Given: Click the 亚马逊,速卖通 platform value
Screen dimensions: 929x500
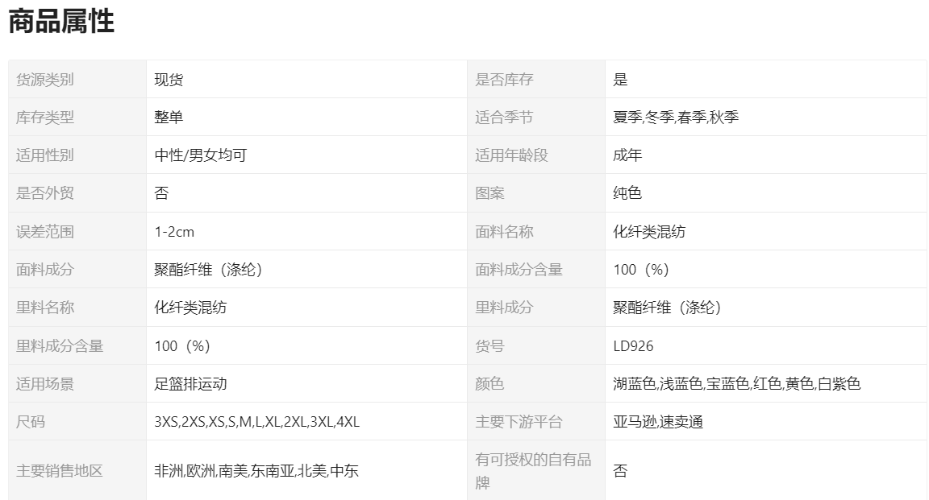Looking at the screenshot, I should (x=658, y=422).
